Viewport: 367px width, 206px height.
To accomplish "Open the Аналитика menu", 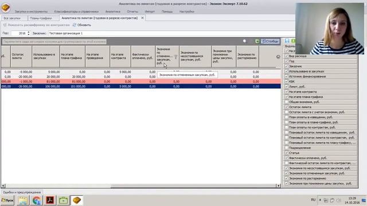I will click(113, 11).
